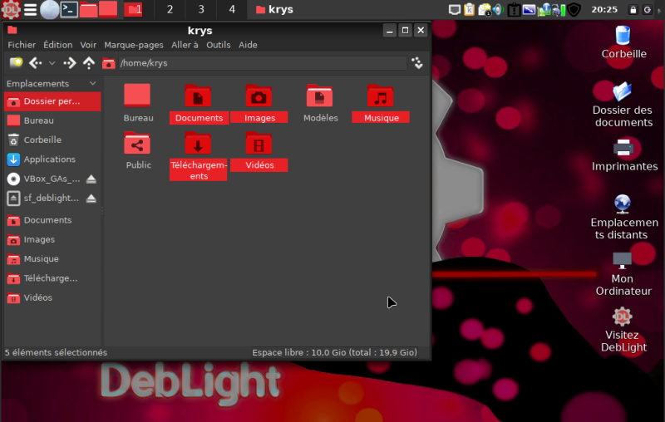The height and width of the screenshot is (422, 665).
Task: Go up to the parent folder
Action: coord(89,63)
